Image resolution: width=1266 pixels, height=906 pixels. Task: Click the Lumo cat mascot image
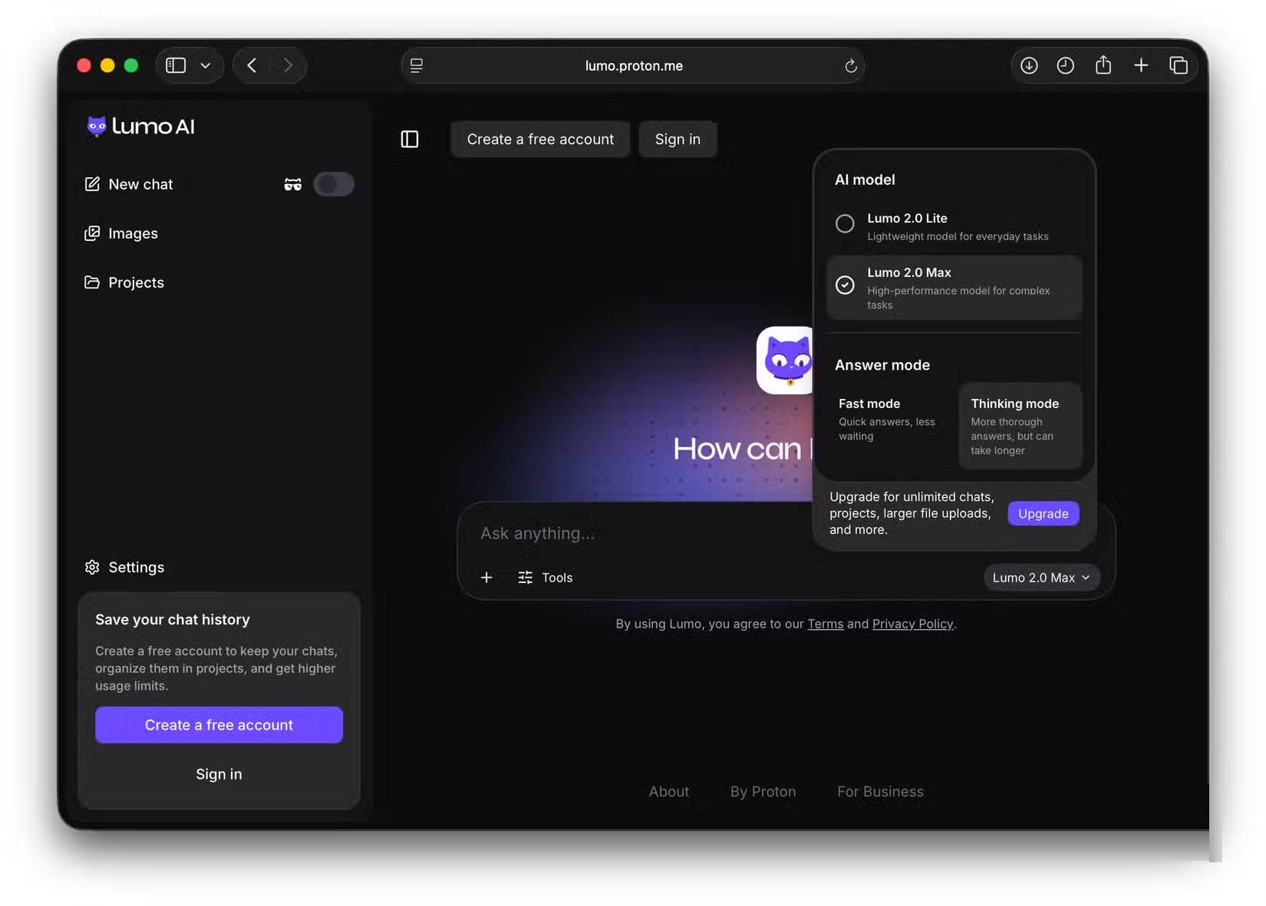pos(785,360)
